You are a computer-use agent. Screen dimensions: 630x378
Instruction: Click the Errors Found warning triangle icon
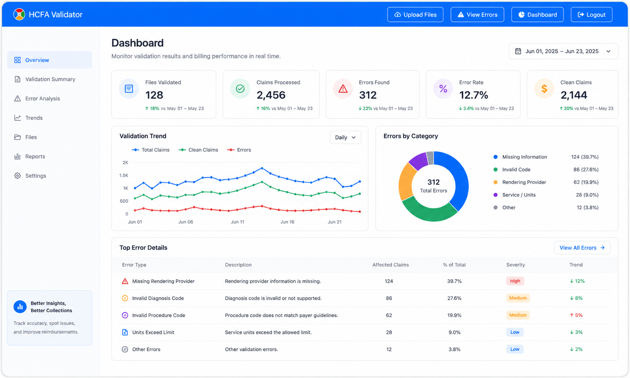343,89
